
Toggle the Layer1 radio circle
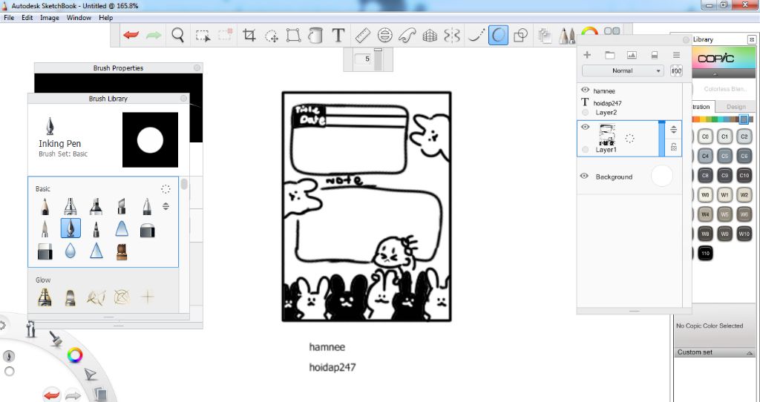click(585, 150)
